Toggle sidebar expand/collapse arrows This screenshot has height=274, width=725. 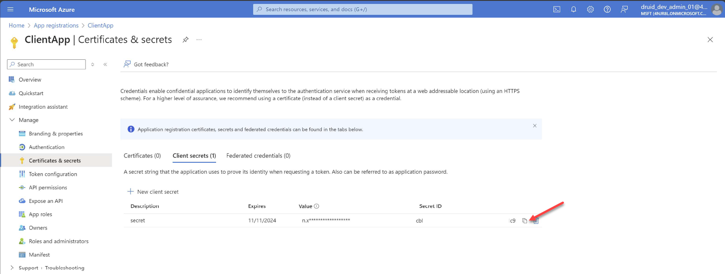(x=93, y=64)
